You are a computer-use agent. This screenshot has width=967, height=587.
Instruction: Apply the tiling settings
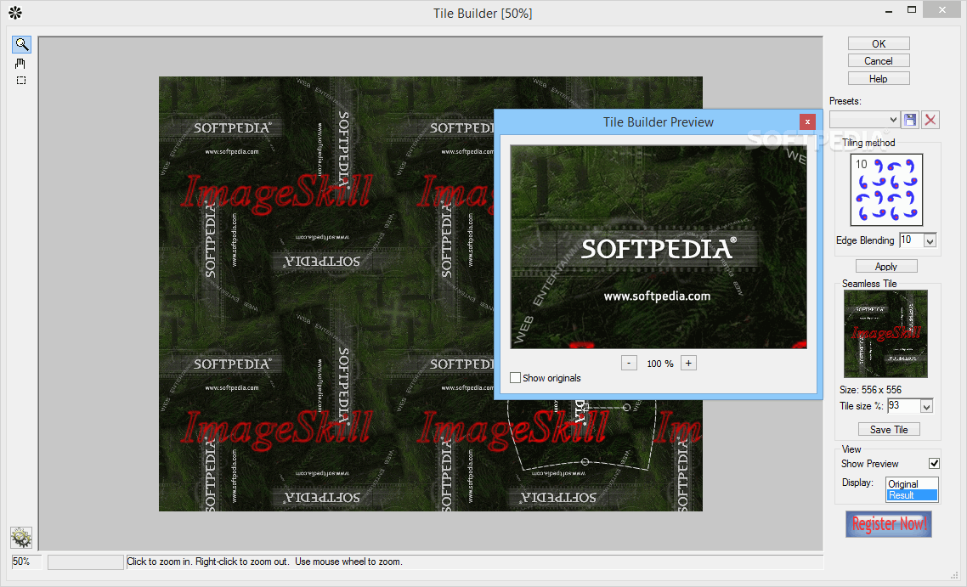coord(886,267)
